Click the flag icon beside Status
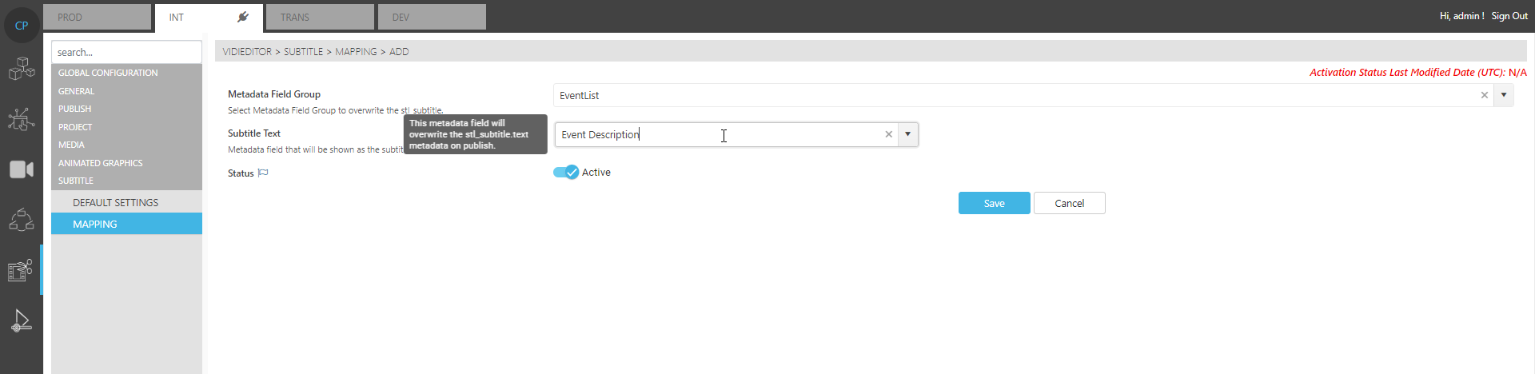The image size is (1535, 374). coord(263,173)
